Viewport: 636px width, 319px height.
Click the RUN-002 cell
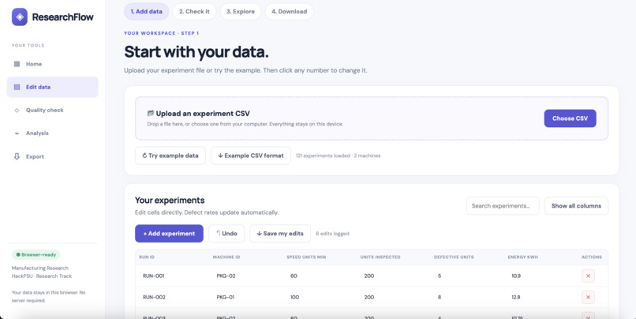(154, 297)
